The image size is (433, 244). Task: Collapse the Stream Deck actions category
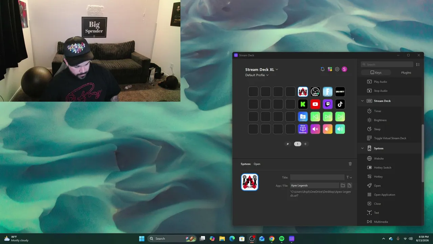pos(362,101)
